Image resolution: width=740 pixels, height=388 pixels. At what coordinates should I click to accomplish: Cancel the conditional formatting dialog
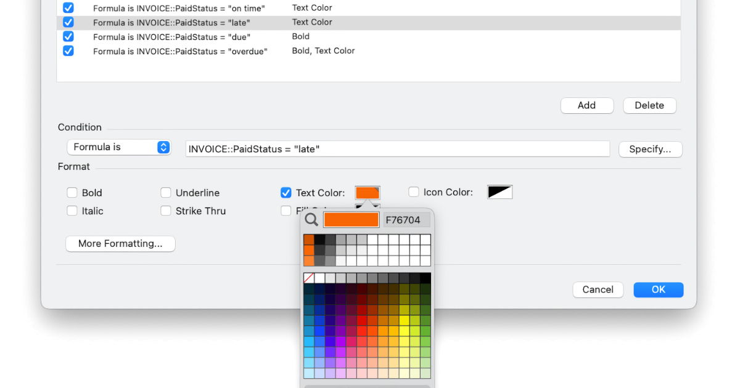598,289
